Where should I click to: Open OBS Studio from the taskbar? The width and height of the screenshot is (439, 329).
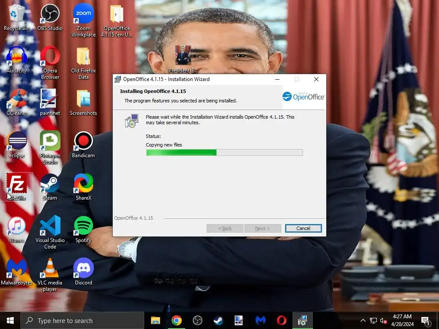pyautogui.click(x=197, y=320)
